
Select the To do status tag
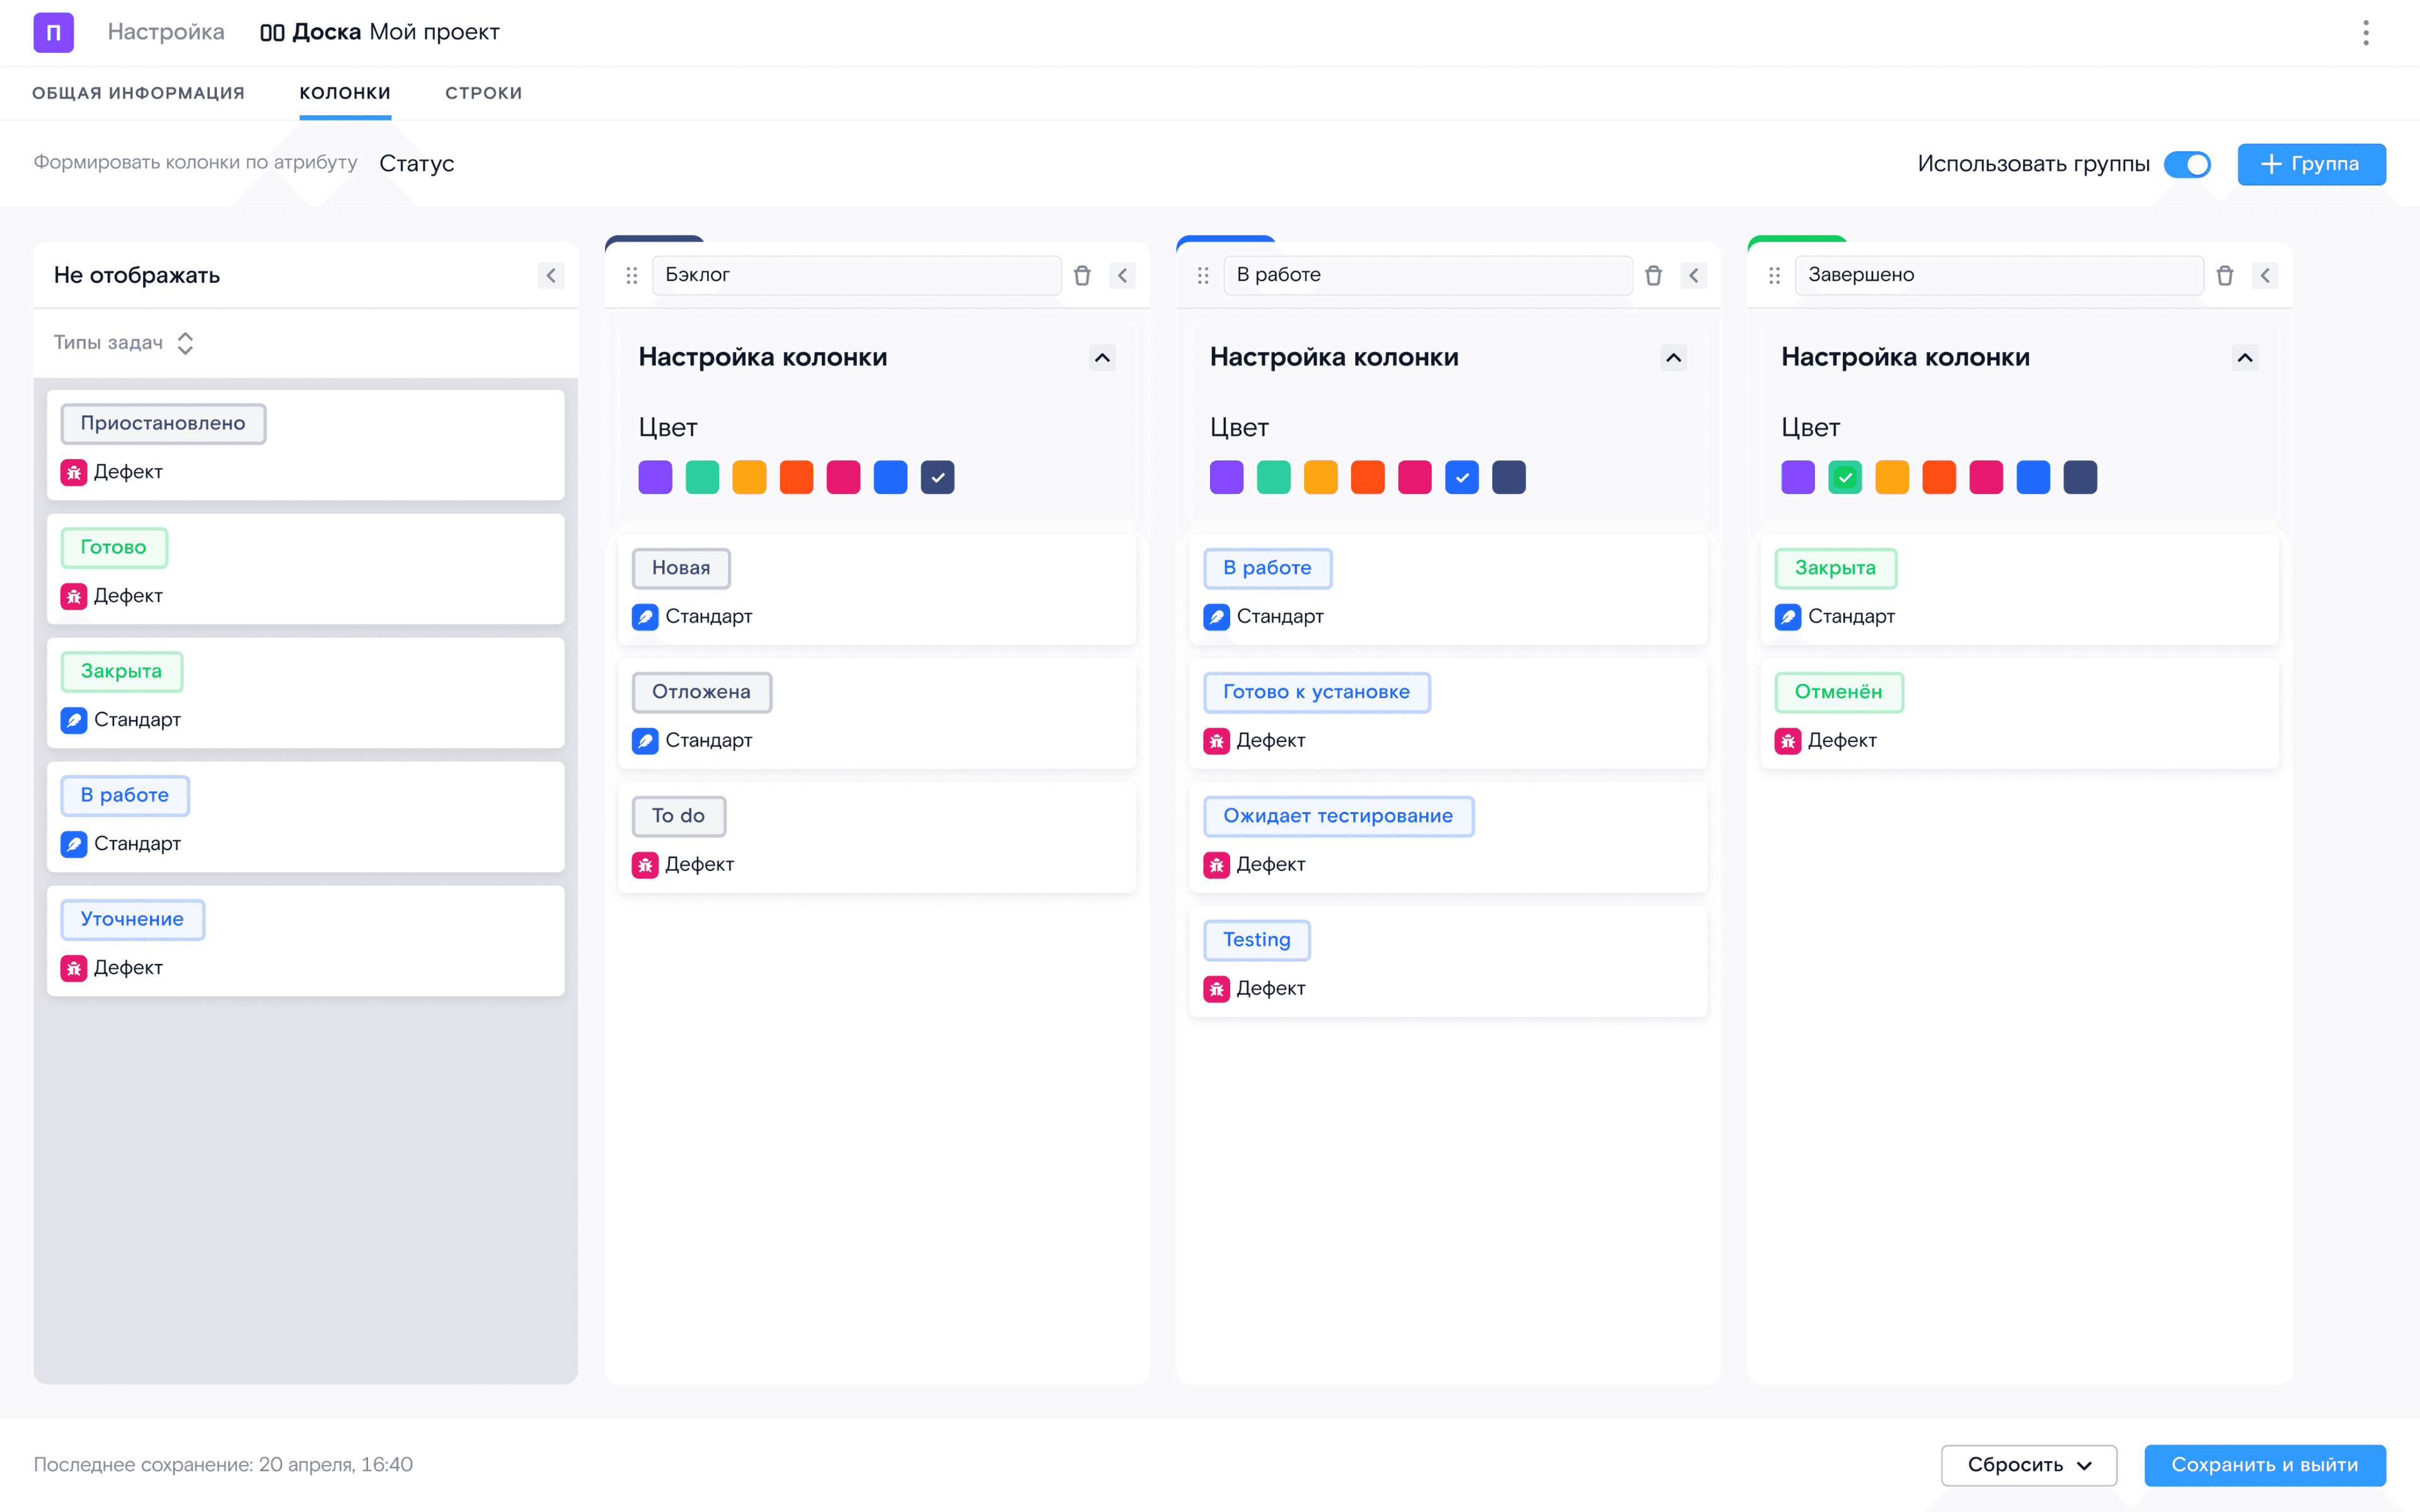click(x=678, y=816)
